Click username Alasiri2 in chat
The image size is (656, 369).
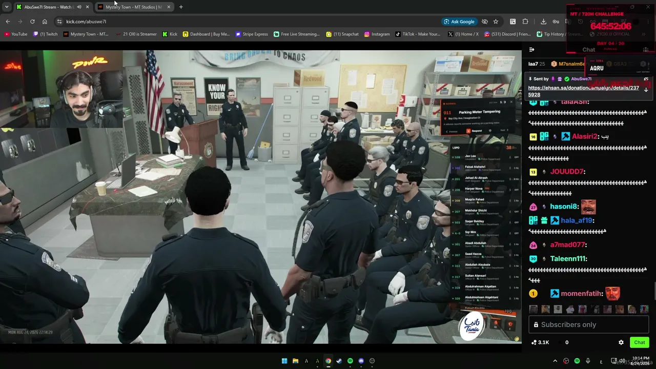pos(585,136)
